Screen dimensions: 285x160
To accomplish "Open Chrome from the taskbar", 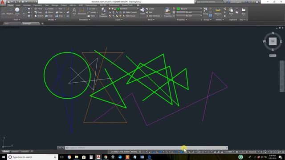I will tap(106, 157).
